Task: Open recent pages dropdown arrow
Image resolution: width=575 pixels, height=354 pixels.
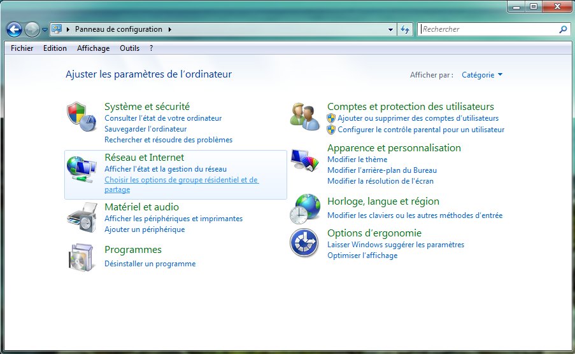Action: tap(45, 30)
